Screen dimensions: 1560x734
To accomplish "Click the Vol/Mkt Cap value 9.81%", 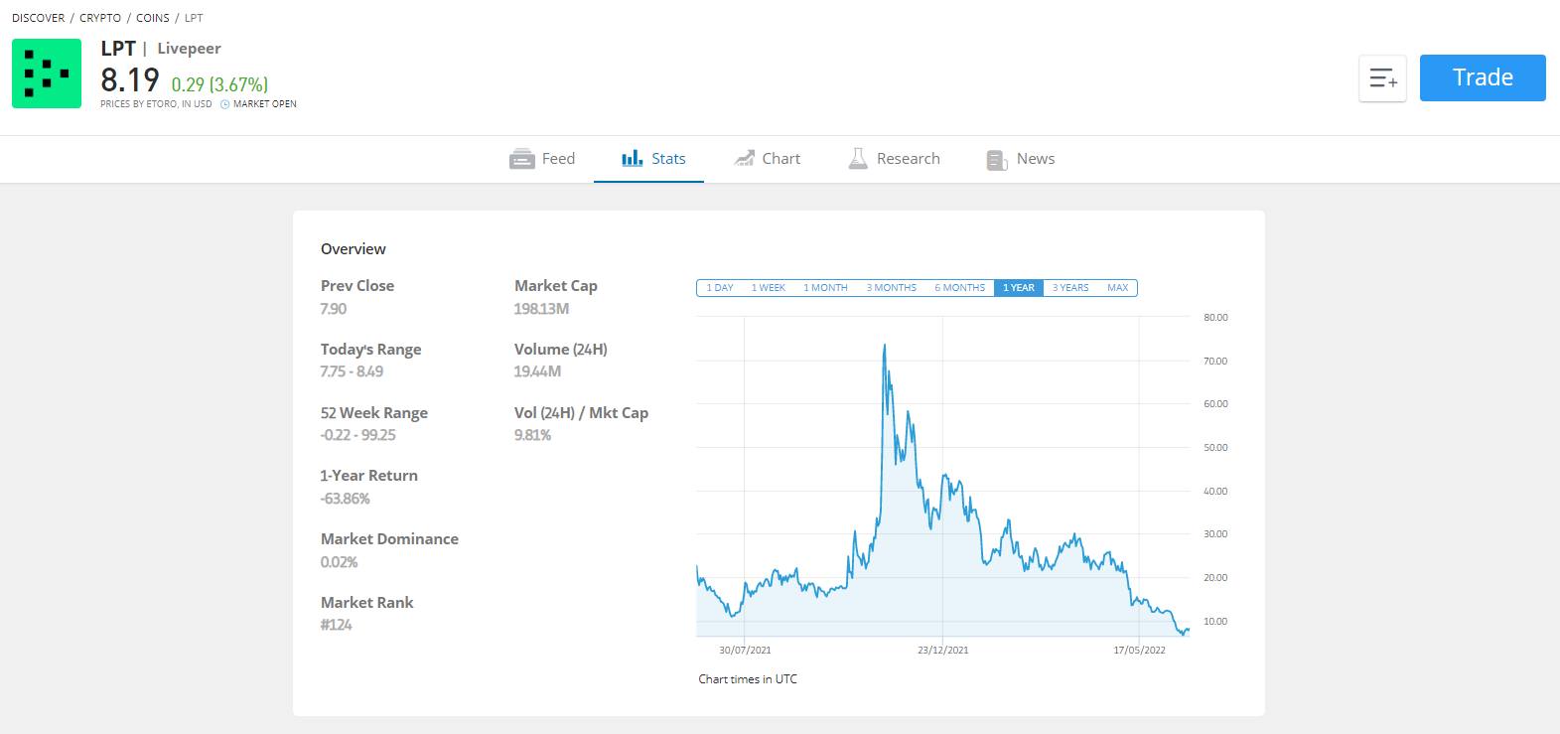I will coord(532,435).
